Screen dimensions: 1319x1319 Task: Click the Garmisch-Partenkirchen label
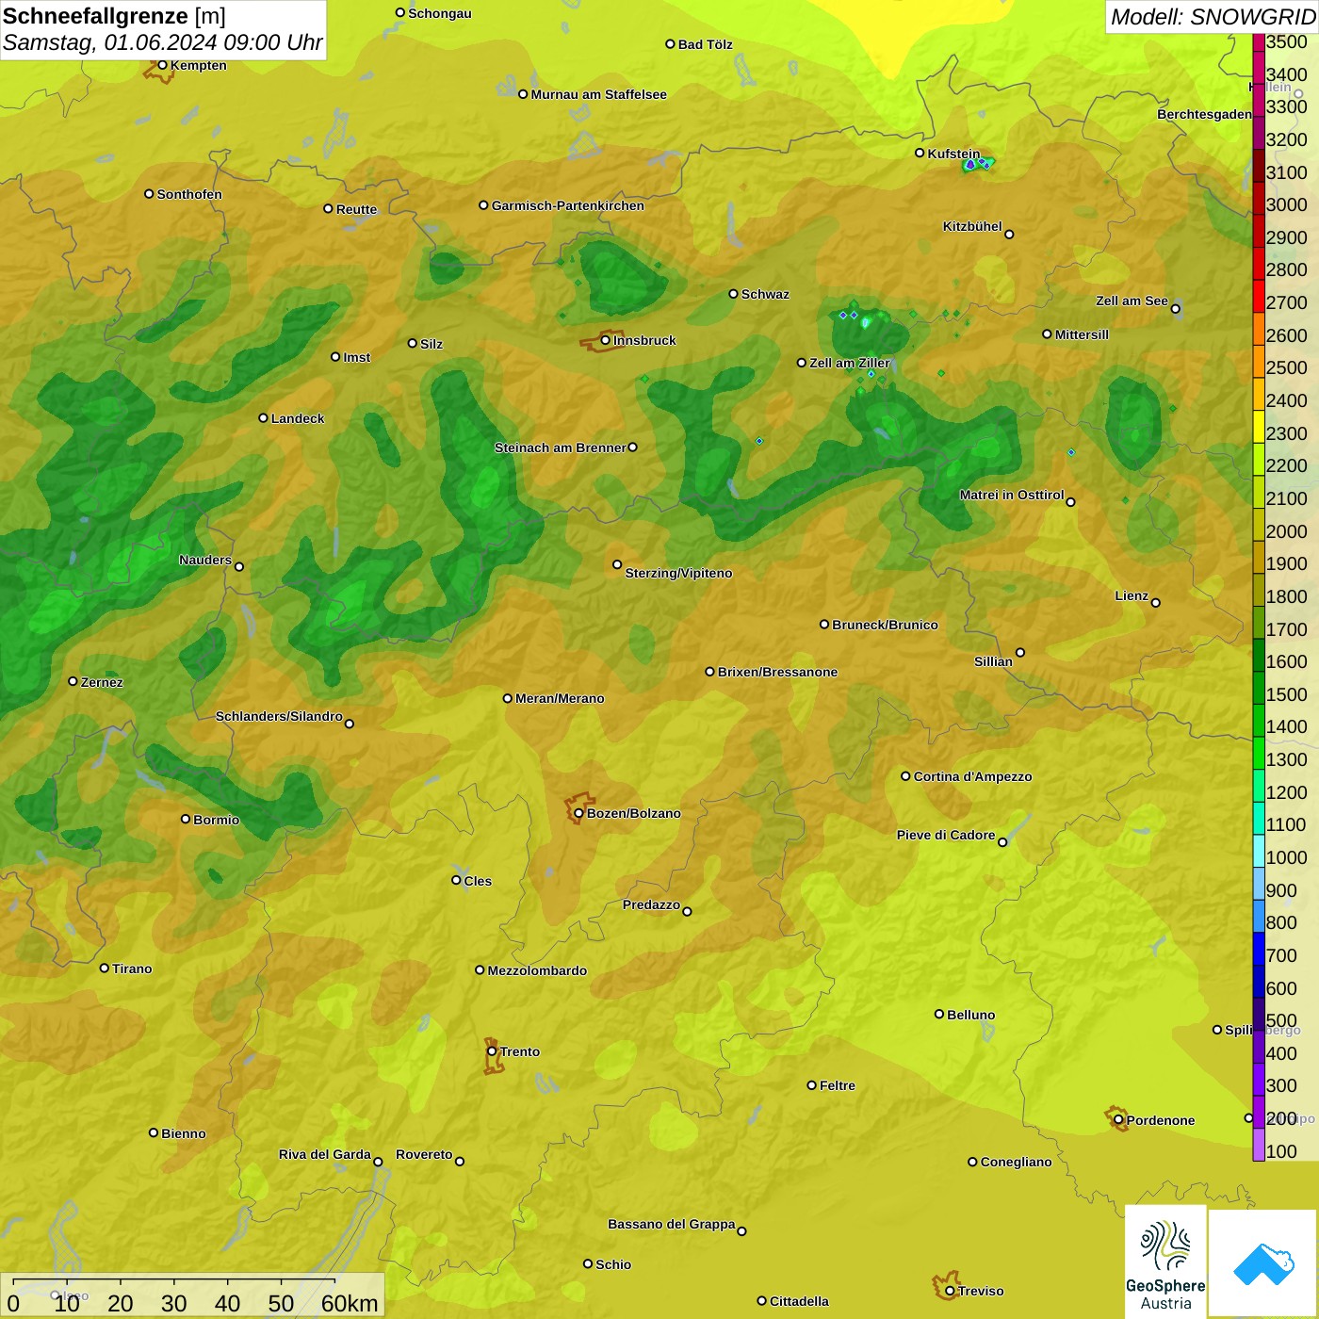click(568, 205)
